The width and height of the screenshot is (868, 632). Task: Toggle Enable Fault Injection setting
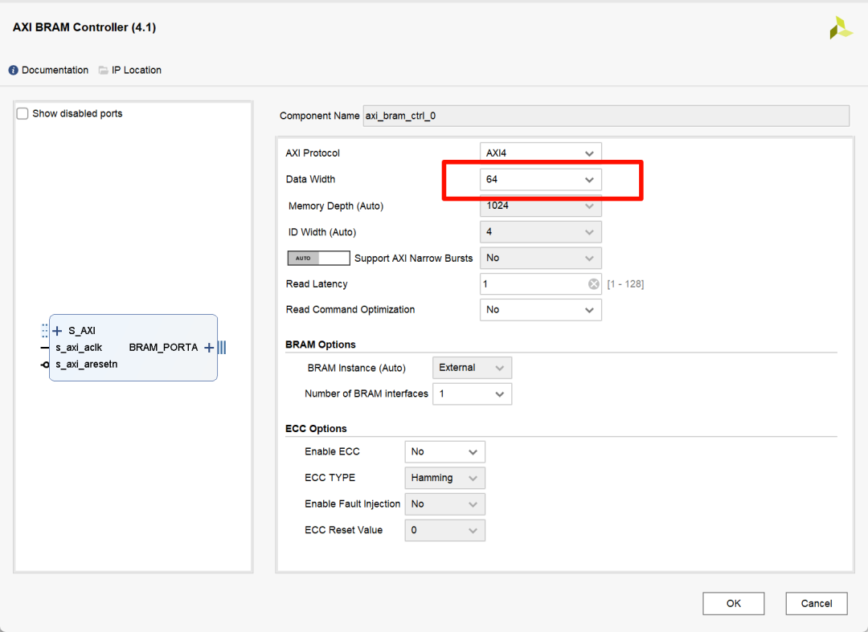click(444, 504)
